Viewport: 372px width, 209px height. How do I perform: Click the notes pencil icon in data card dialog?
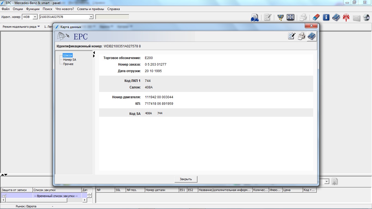[x=292, y=36]
